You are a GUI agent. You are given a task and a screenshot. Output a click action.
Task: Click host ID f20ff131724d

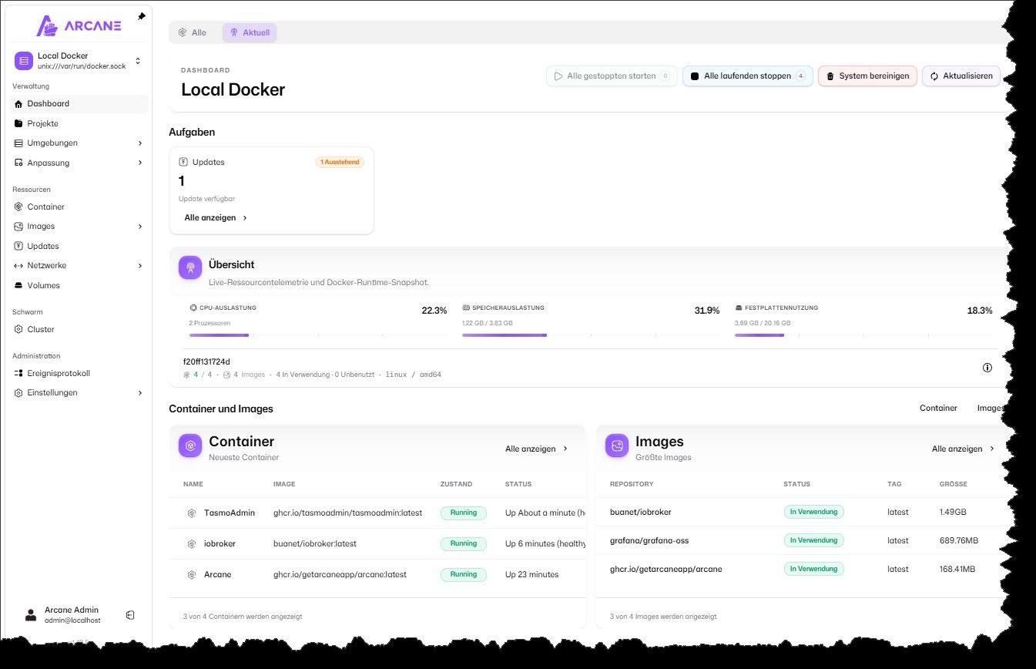pyautogui.click(x=206, y=361)
